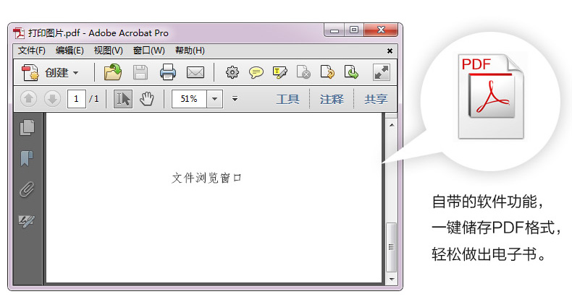Open the zoom percentage dropdown
Screen dimensions: 572x307
(x=215, y=99)
